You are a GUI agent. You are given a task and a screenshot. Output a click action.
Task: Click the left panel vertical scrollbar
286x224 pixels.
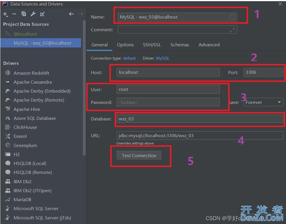click(x=84, y=88)
